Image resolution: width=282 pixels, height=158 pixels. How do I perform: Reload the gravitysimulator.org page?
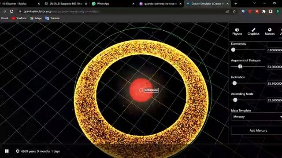12,11
